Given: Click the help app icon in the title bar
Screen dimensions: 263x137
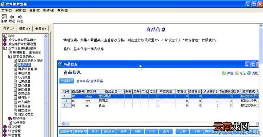Looking at the screenshot, I should 3,4.
